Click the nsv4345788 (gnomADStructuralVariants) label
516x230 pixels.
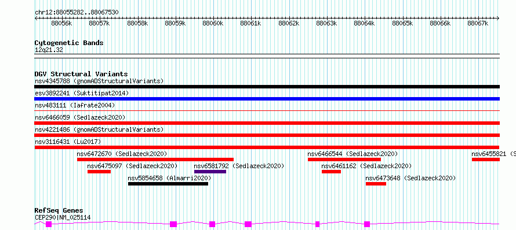pyautogui.click(x=99, y=81)
